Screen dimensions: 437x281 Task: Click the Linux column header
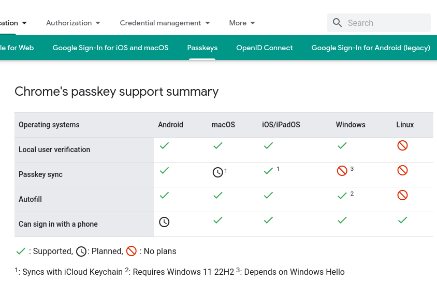pos(405,125)
